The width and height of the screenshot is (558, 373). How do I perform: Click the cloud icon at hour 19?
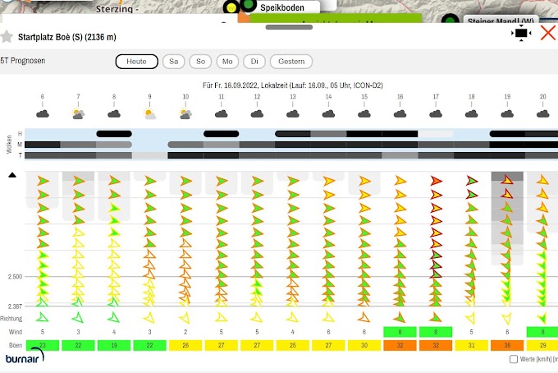pos(507,114)
